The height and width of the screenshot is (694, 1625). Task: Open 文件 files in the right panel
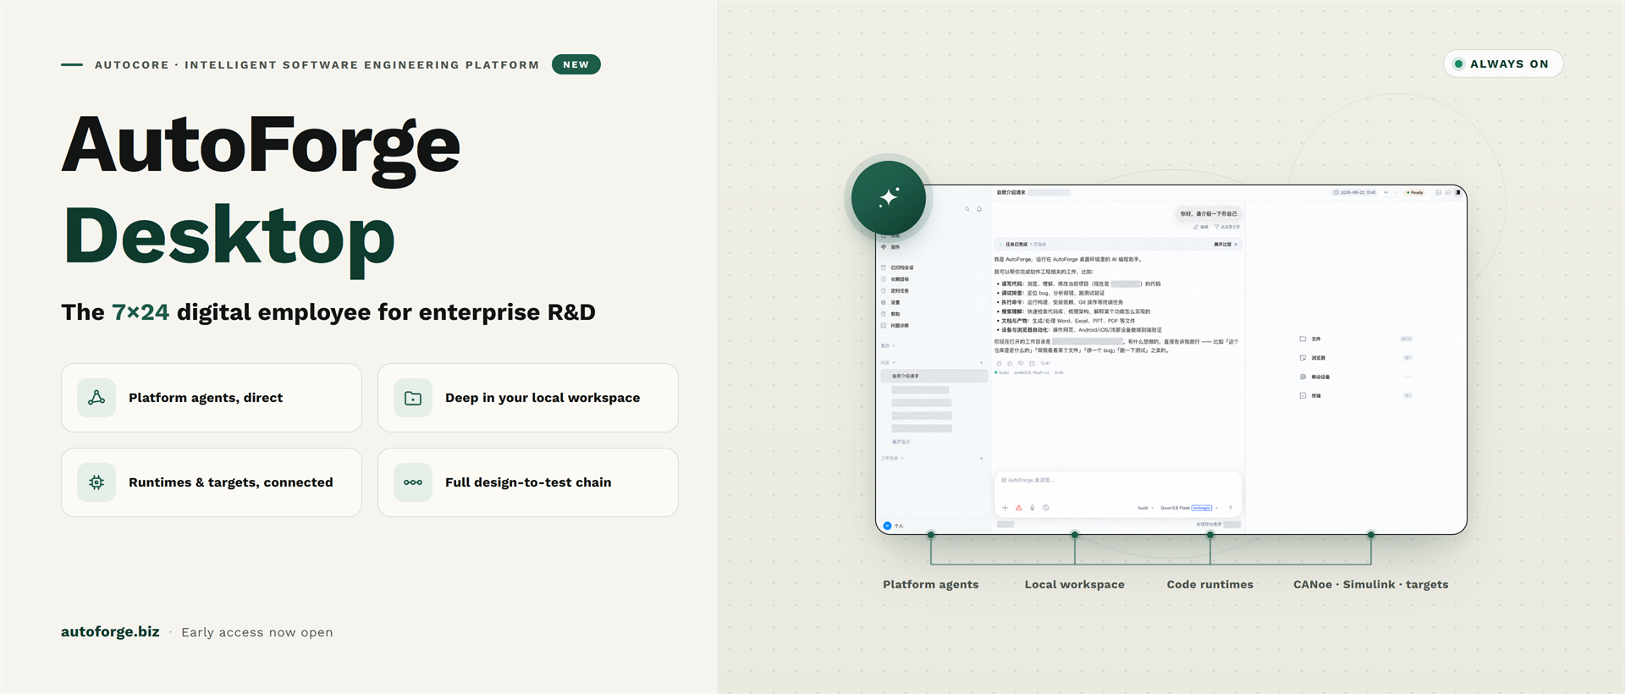(x=1356, y=339)
